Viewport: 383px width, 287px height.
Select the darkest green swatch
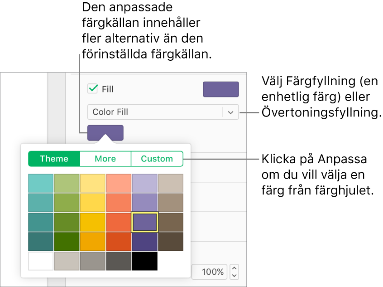(67, 242)
